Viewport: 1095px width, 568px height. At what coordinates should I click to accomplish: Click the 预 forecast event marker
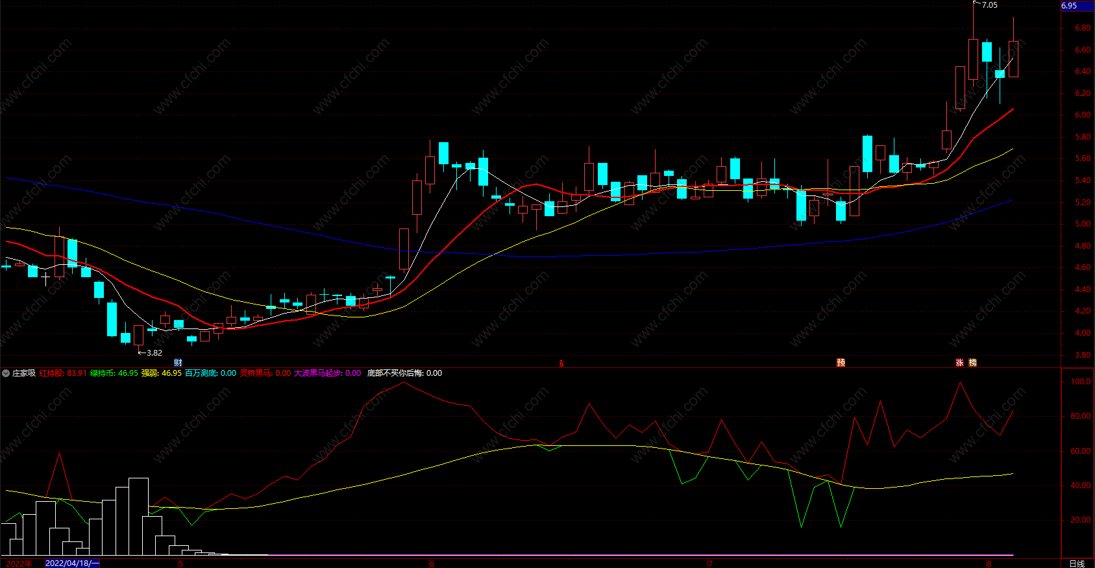pyautogui.click(x=841, y=363)
